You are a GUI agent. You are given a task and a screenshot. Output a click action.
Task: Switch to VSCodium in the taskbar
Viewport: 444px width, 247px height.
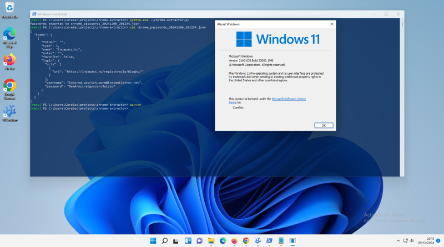click(x=258, y=241)
